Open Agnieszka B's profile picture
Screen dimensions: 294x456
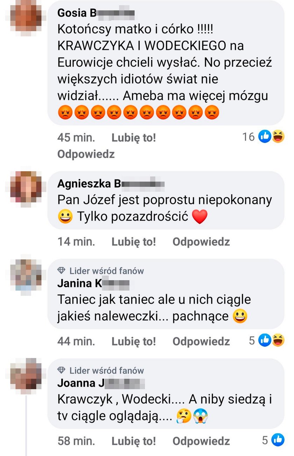(26, 187)
